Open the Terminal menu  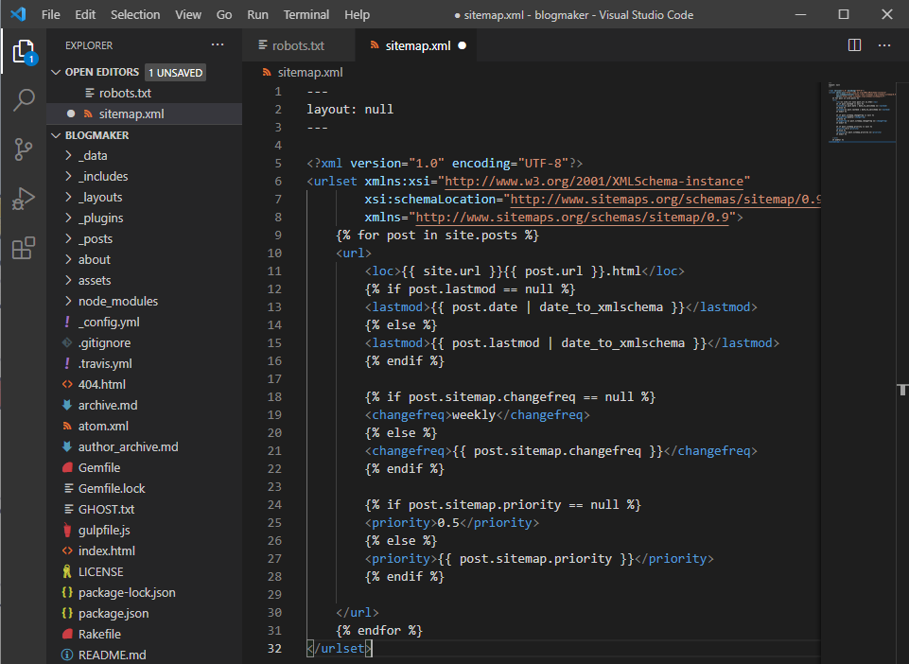coord(306,14)
